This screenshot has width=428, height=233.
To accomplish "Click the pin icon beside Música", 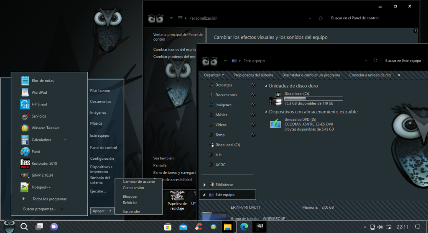I will [253, 115].
